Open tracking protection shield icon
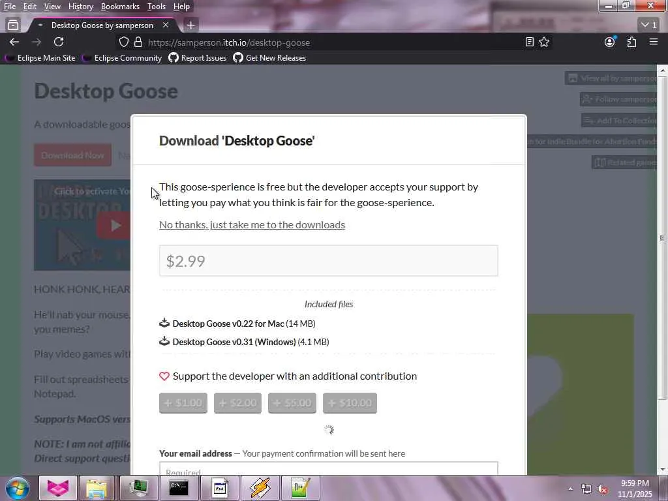668x501 pixels. [x=123, y=42]
